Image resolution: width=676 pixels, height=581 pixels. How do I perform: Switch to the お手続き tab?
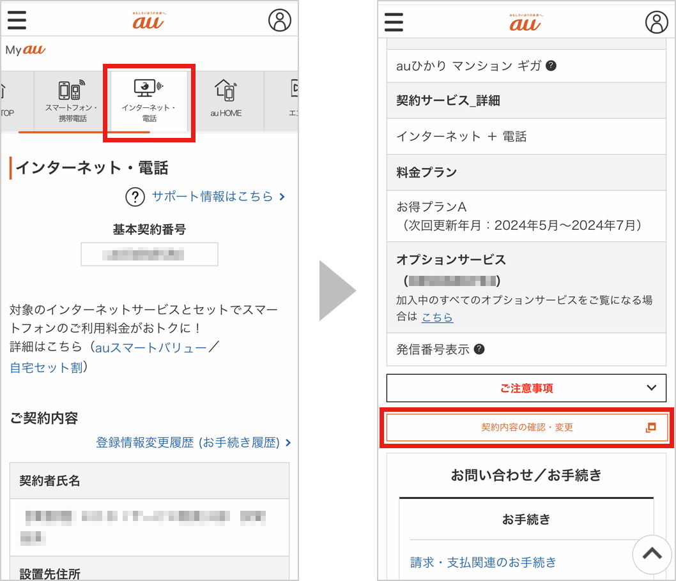(x=525, y=519)
